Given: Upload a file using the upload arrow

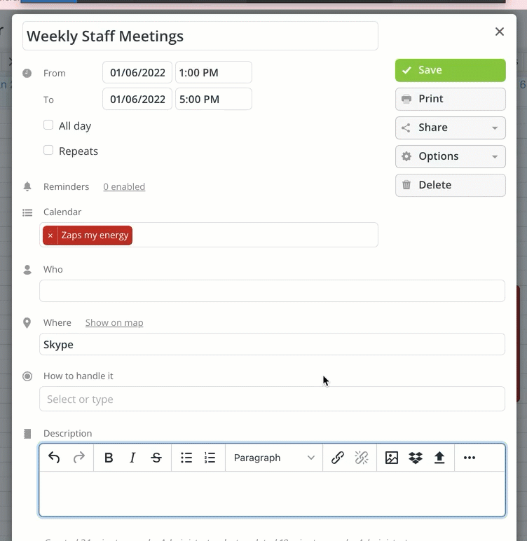Looking at the screenshot, I should point(439,458).
